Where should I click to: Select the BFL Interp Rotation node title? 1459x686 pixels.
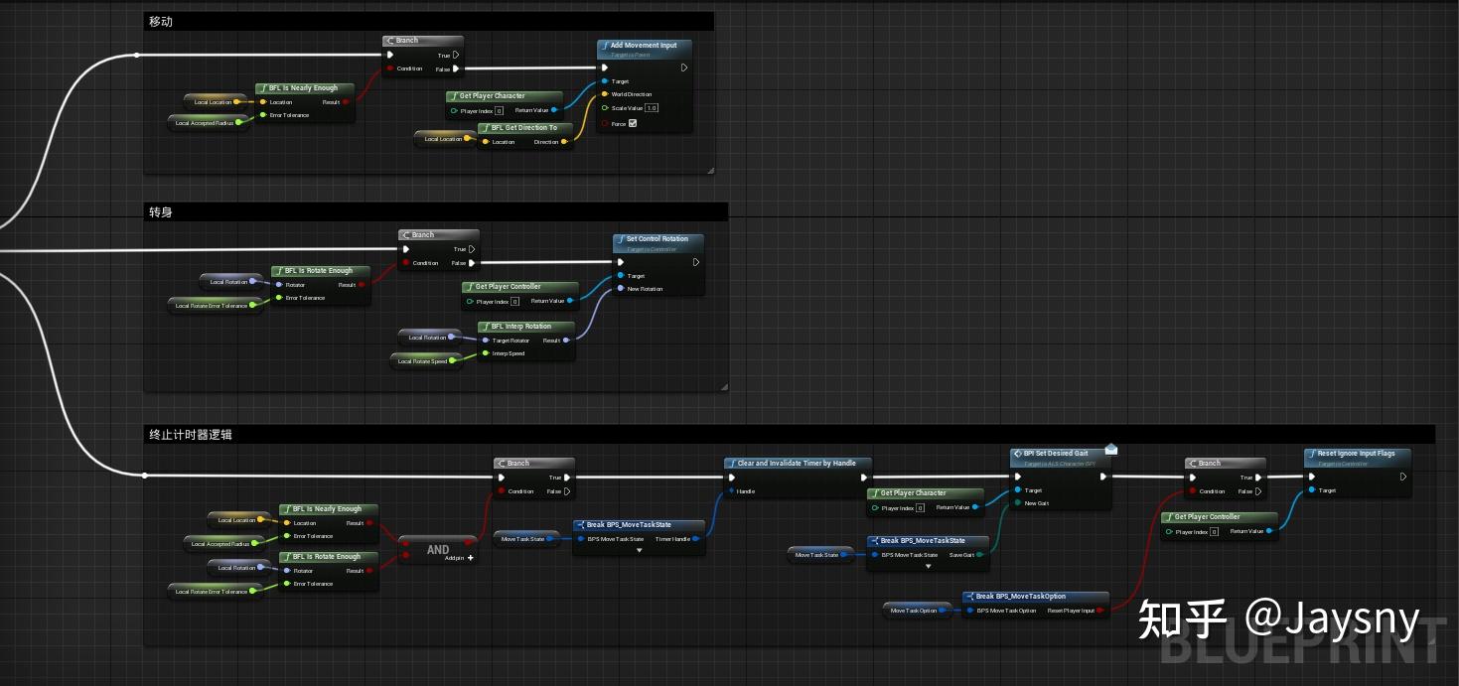click(521, 327)
